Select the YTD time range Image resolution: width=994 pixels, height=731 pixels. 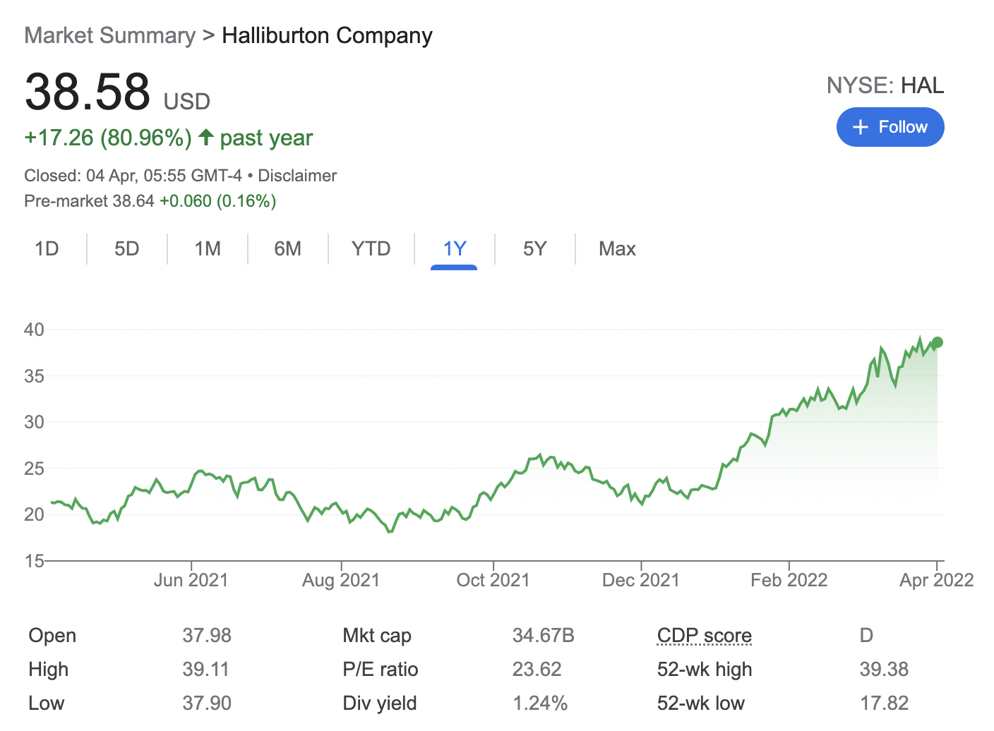coord(371,248)
